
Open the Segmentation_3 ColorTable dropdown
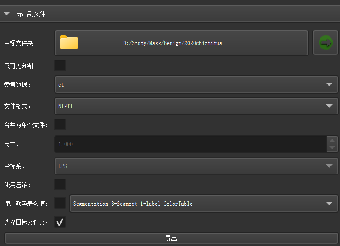coord(203,204)
